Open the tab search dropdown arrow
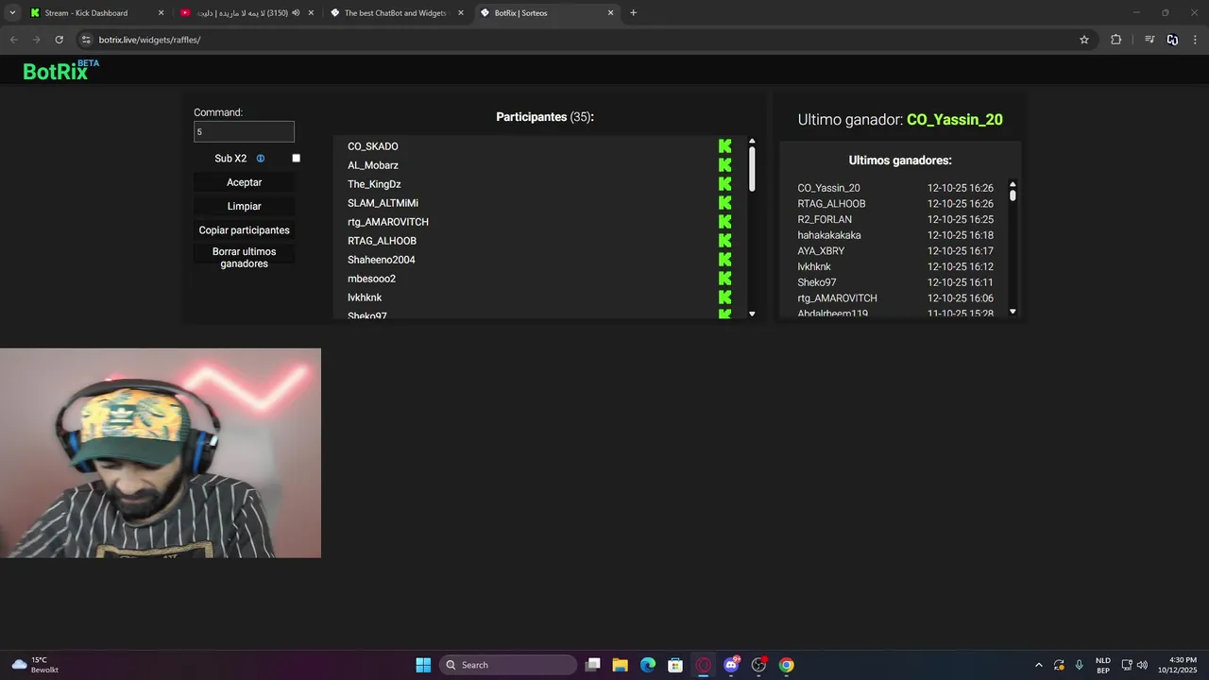Viewport: 1209px width, 680px height. coord(12,13)
